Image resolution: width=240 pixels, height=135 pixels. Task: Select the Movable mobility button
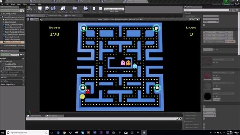coord(231,42)
